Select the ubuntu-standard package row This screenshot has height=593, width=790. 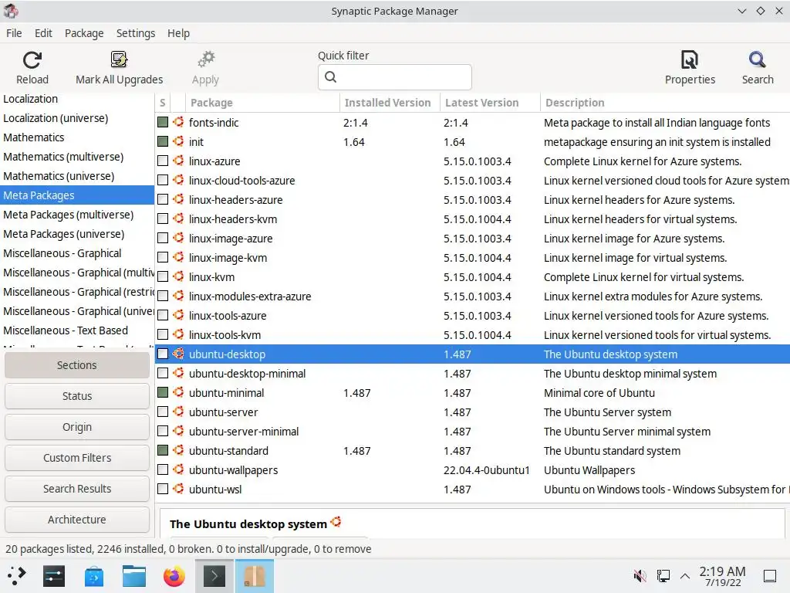473,451
